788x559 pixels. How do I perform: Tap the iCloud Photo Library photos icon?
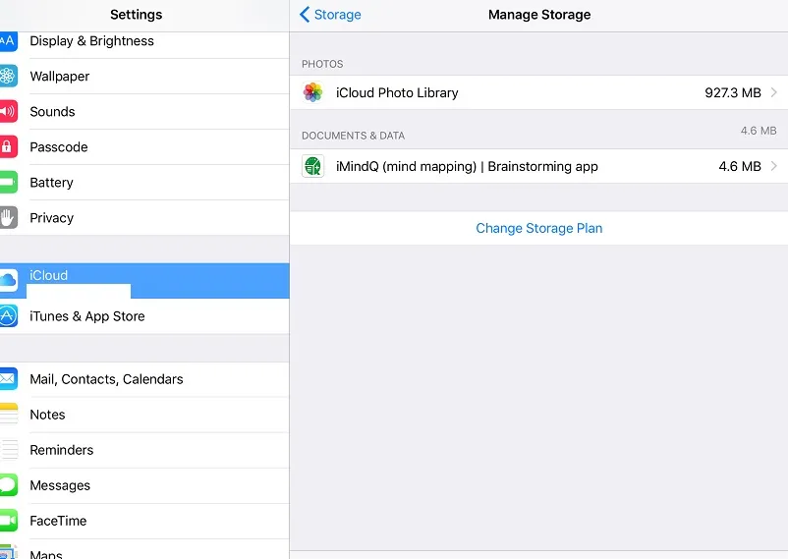[x=312, y=92]
